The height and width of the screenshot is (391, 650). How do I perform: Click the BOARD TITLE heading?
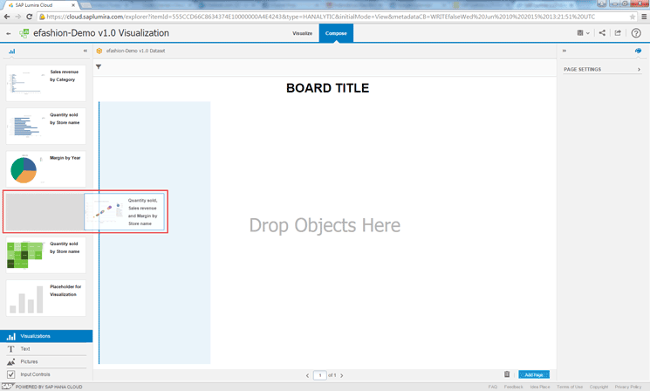(327, 88)
